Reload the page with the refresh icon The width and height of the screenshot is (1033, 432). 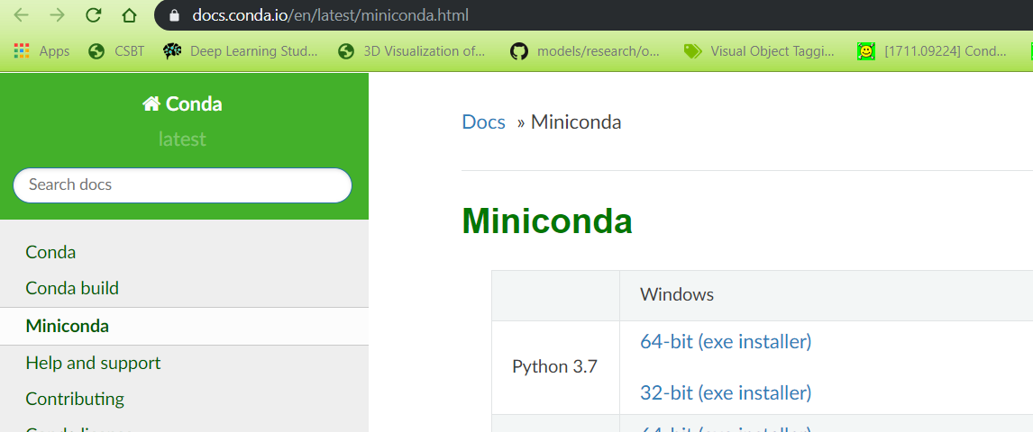click(x=94, y=15)
